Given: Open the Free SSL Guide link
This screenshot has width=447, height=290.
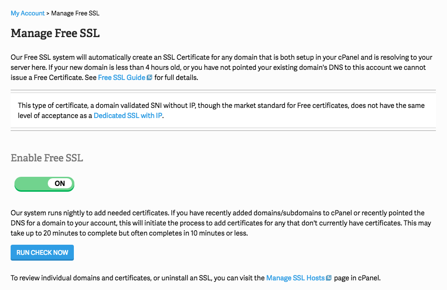Looking at the screenshot, I should tap(121, 77).
